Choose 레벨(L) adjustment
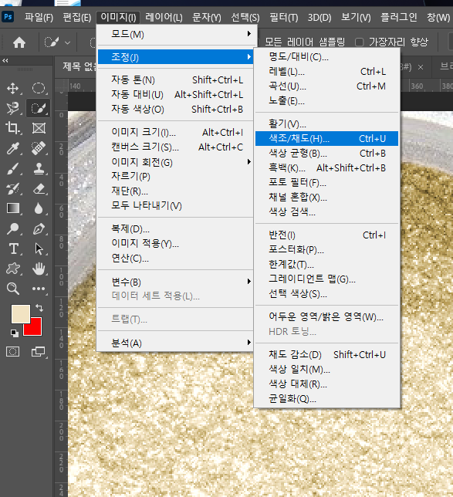The width and height of the screenshot is (453, 497). pos(326,71)
